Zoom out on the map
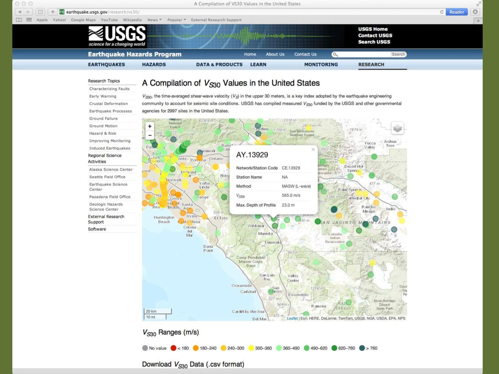Image resolution: width=499 pixels, height=374 pixels. (x=150, y=135)
